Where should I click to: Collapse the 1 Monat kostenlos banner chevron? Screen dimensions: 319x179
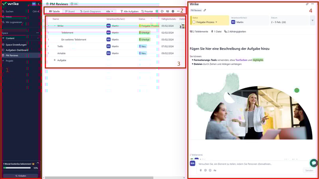(x=38, y=163)
